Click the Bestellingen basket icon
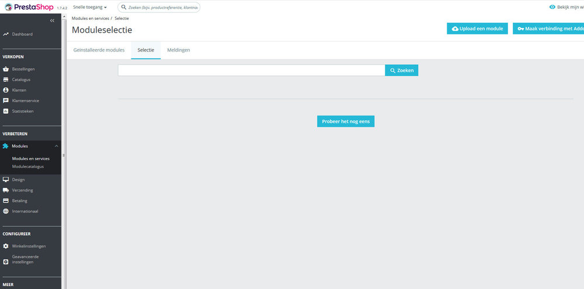This screenshot has width=584, height=289. [x=6, y=69]
